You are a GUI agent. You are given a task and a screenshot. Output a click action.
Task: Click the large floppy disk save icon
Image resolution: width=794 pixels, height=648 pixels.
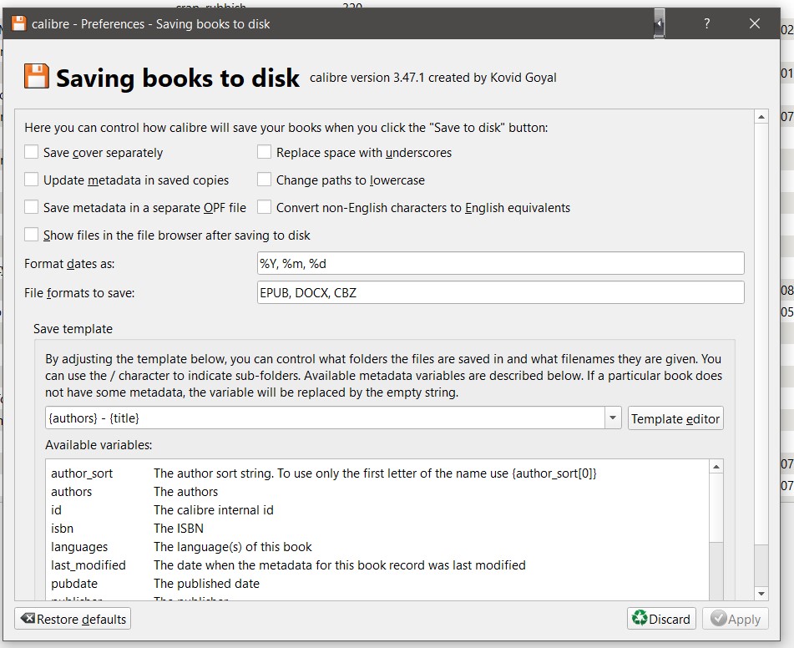(x=36, y=77)
